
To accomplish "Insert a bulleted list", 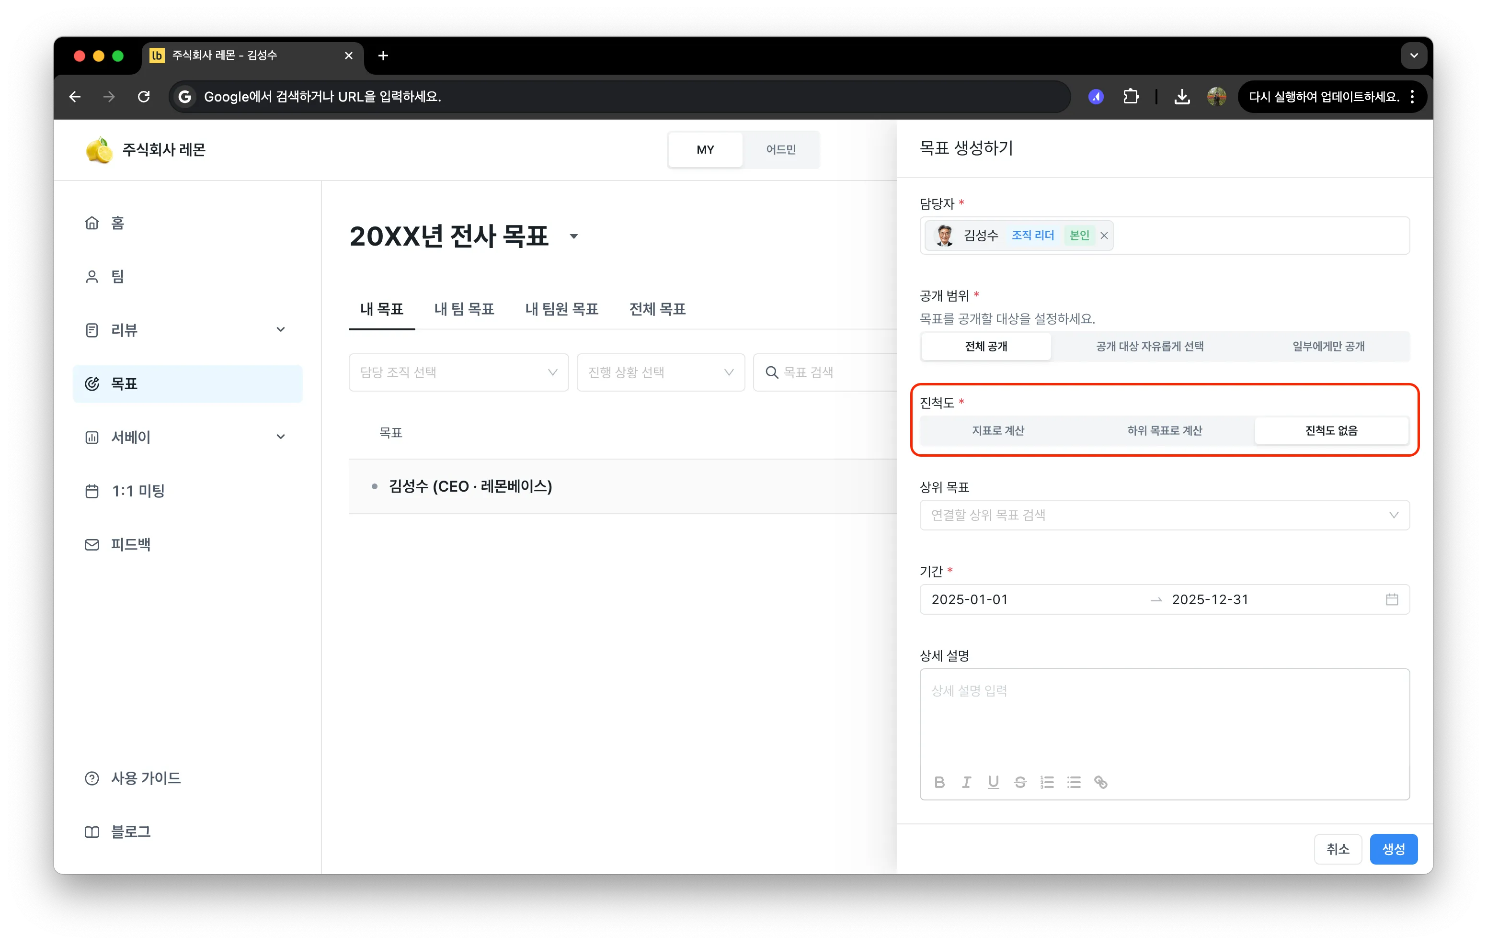I will tap(1074, 782).
